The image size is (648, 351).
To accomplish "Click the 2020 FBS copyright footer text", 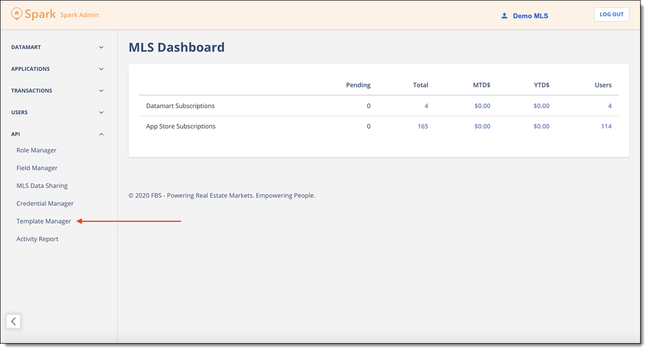I will click(222, 196).
